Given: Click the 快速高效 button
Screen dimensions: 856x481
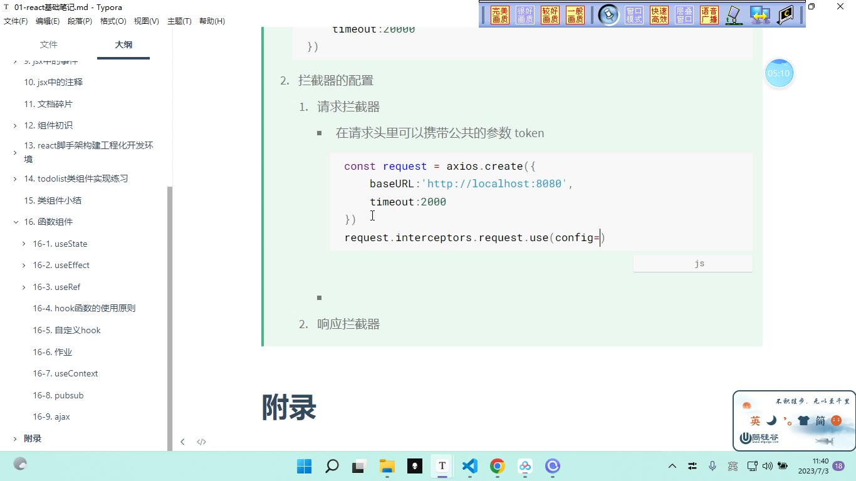Looking at the screenshot, I should 659,15.
